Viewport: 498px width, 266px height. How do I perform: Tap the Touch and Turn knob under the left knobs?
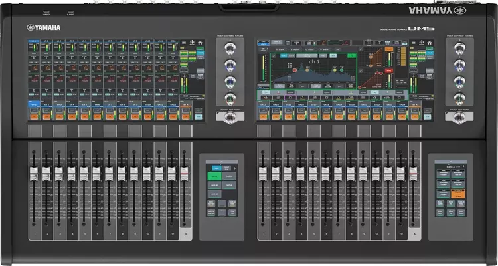click(x=230, y=118)
